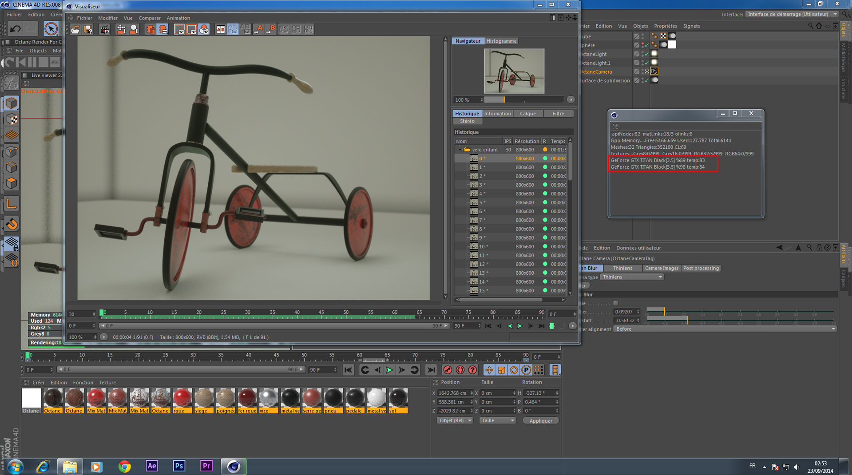Switch to Histogramme tab
Image resolution: width=852 pixels, height=475 pixels.
(x=501, y=41)
